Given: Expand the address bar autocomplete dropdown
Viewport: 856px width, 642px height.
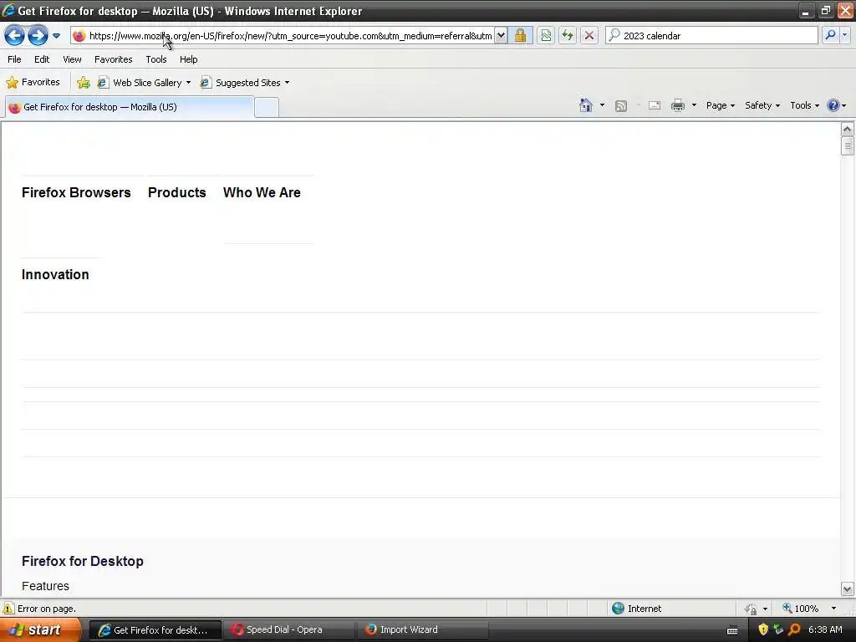Looking at the screenshot, I should pyautogui.click(x=501, y=36).
